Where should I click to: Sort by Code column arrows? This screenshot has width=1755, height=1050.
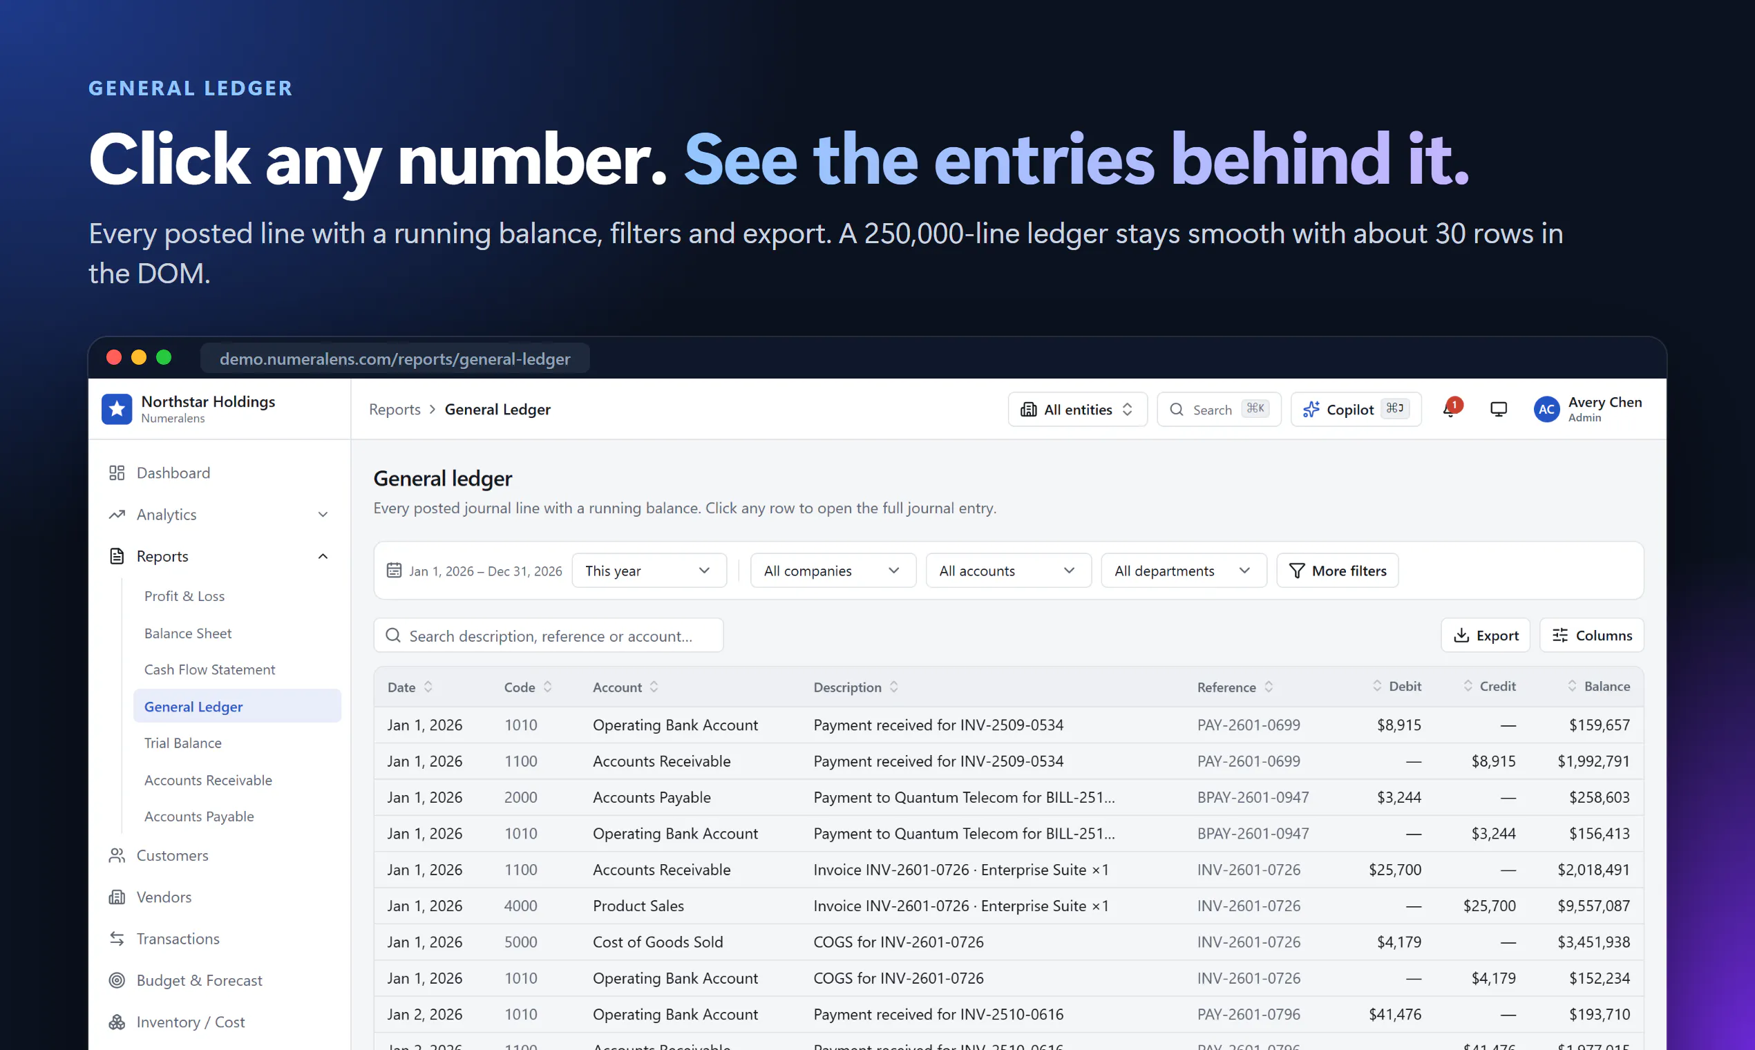coord(547,687)
